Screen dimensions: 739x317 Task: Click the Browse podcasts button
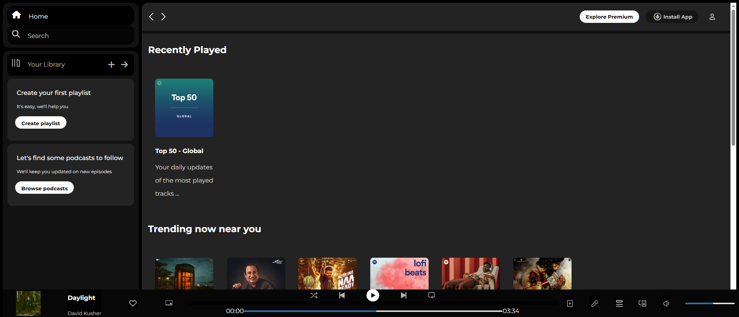pyautogui.click(x=45, y=188)
